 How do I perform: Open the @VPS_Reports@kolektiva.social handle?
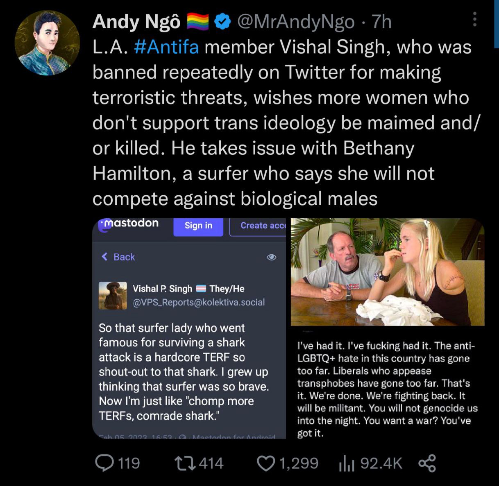199,303
